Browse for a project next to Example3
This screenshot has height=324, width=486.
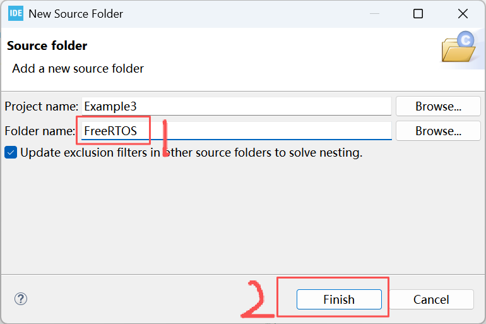tap(438, 106)
